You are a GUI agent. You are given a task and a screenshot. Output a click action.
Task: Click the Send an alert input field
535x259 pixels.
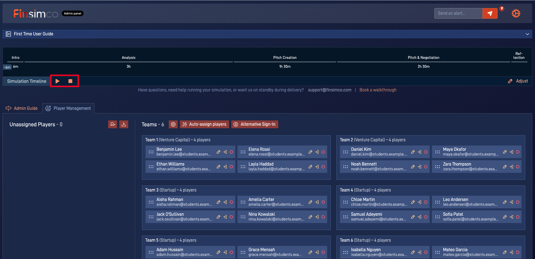pyautogui.click(x=458, y=13)
